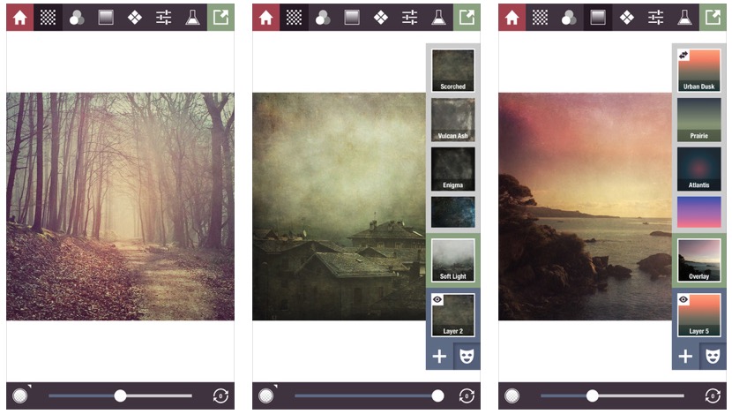This screenshot has height=414, width=732.
Task: Tap the home icon on the left screen
Action: [19, 17]
